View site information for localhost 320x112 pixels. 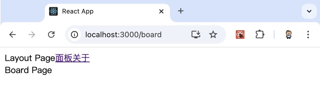(74, 35)
